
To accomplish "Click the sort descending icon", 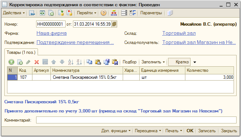I will pos(79,62).
